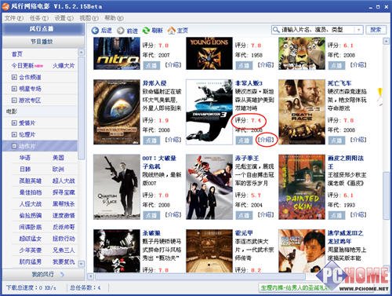This screenshot has width=392, height=296.
Task: Expand the 明星专场 tree node
Action: click(14, 89)
